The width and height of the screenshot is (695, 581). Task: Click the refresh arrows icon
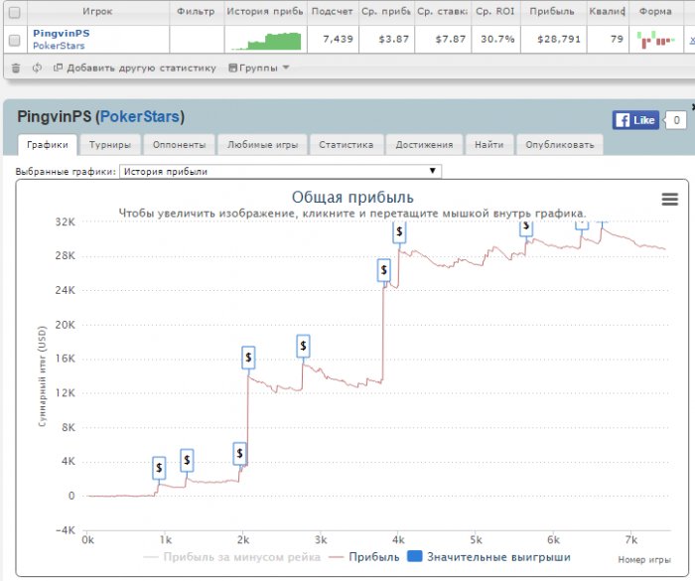point(38,68)
